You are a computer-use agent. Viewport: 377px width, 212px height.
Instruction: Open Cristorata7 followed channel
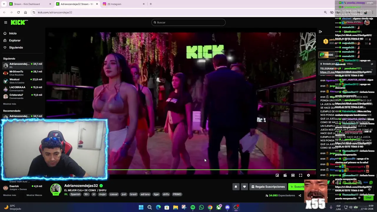23,96
